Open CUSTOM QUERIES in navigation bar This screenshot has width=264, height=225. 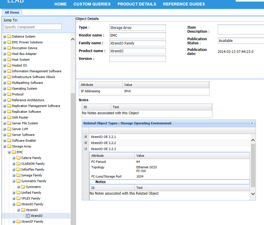click(92, 4)
